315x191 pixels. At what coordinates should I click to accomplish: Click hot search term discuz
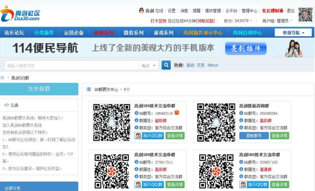pyautogui.click(x=213, y=65)
